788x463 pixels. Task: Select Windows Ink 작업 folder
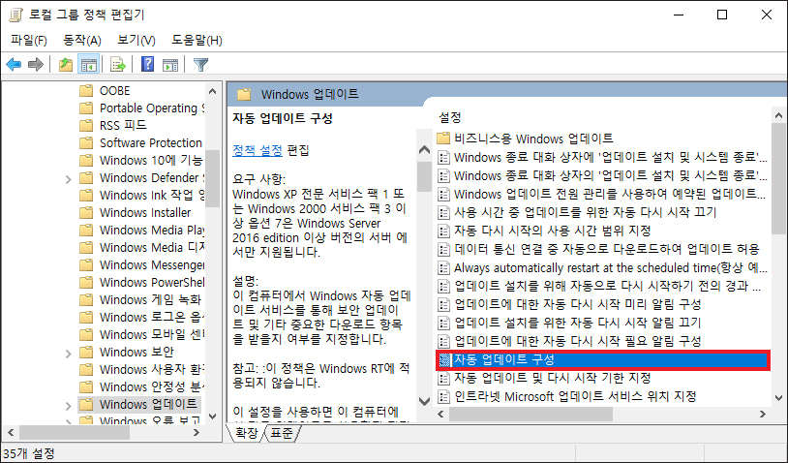click(x=152, y=195)
